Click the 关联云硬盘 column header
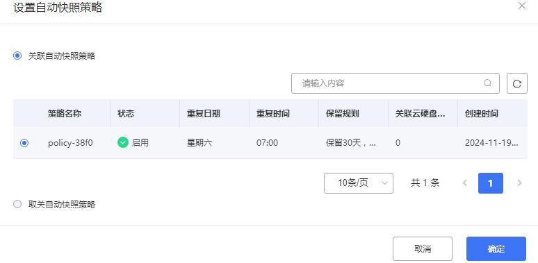The height and width of the screenshot is (263, 538). coord(420,114)
